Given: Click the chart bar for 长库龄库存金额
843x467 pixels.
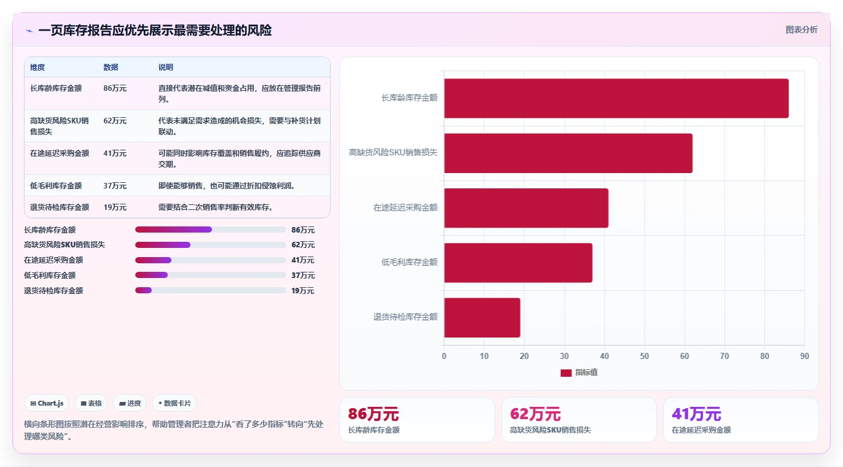Looking at the screenshot, I should [616, 98].
